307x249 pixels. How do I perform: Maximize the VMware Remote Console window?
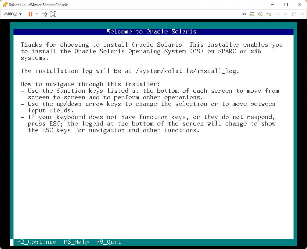tap(286, 5)
